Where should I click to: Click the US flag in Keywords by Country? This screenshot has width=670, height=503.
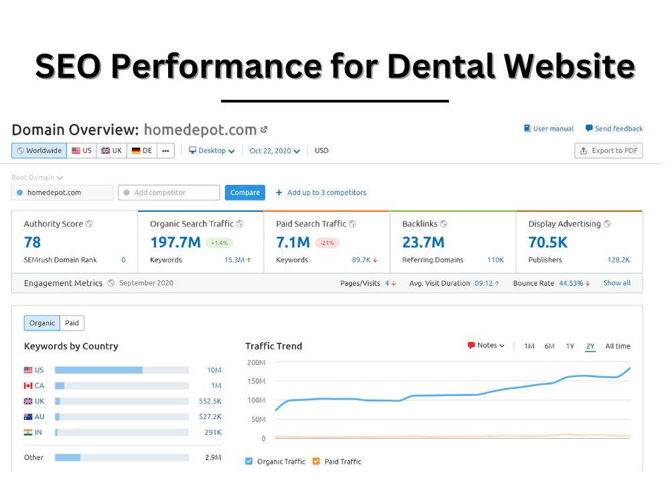point(28,370)
